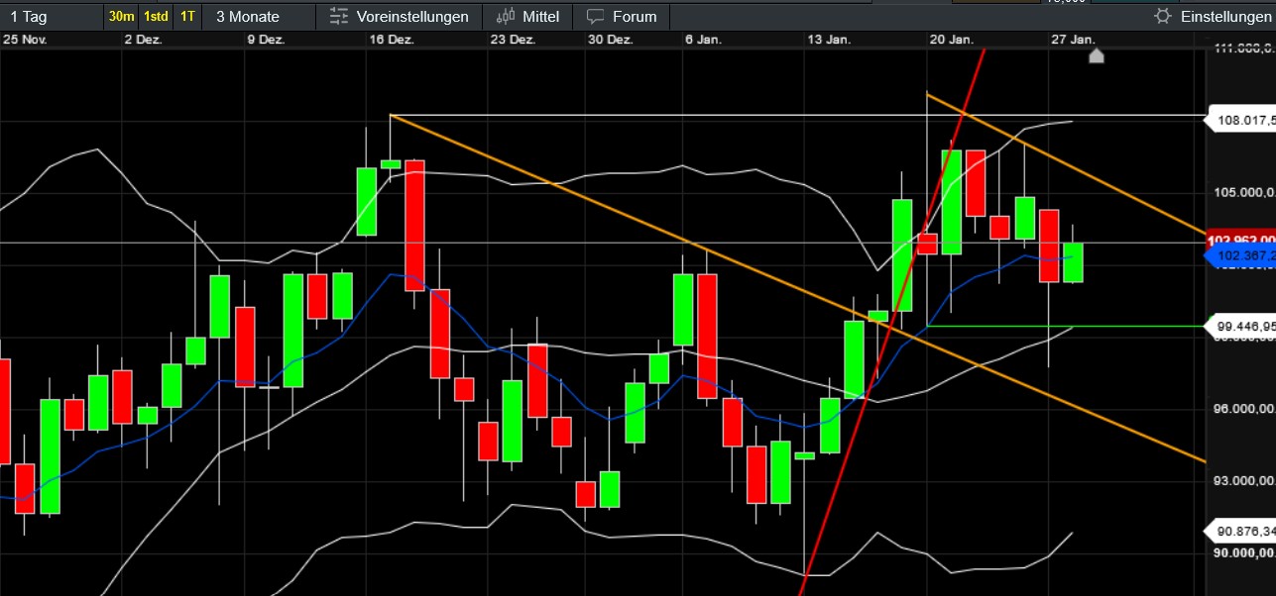Open the '1 Tag' interval dropdown
This screenshot has height=596, width=1276.
click(x=51, y=16)
